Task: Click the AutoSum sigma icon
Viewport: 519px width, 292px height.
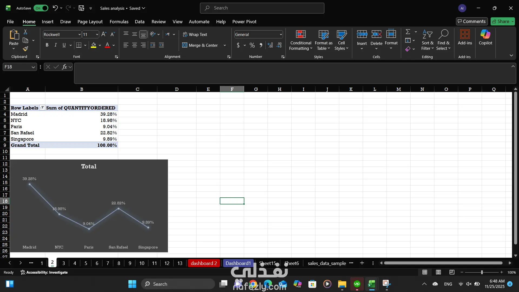Action: coord(408,32)
